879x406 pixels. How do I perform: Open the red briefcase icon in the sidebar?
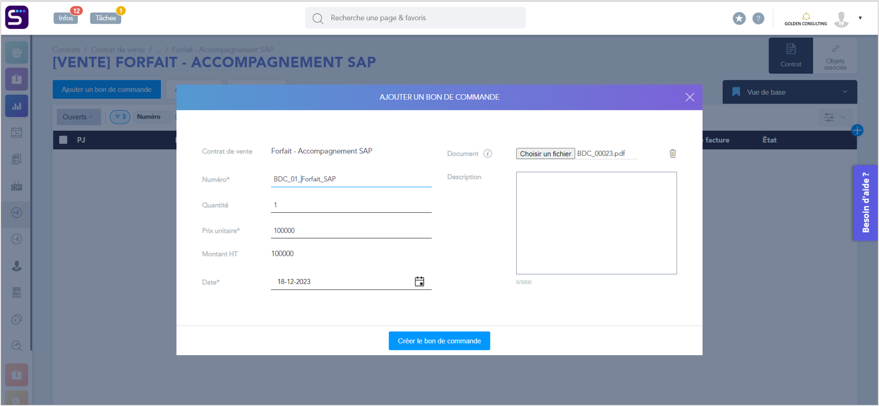click(x=17, y=375)
